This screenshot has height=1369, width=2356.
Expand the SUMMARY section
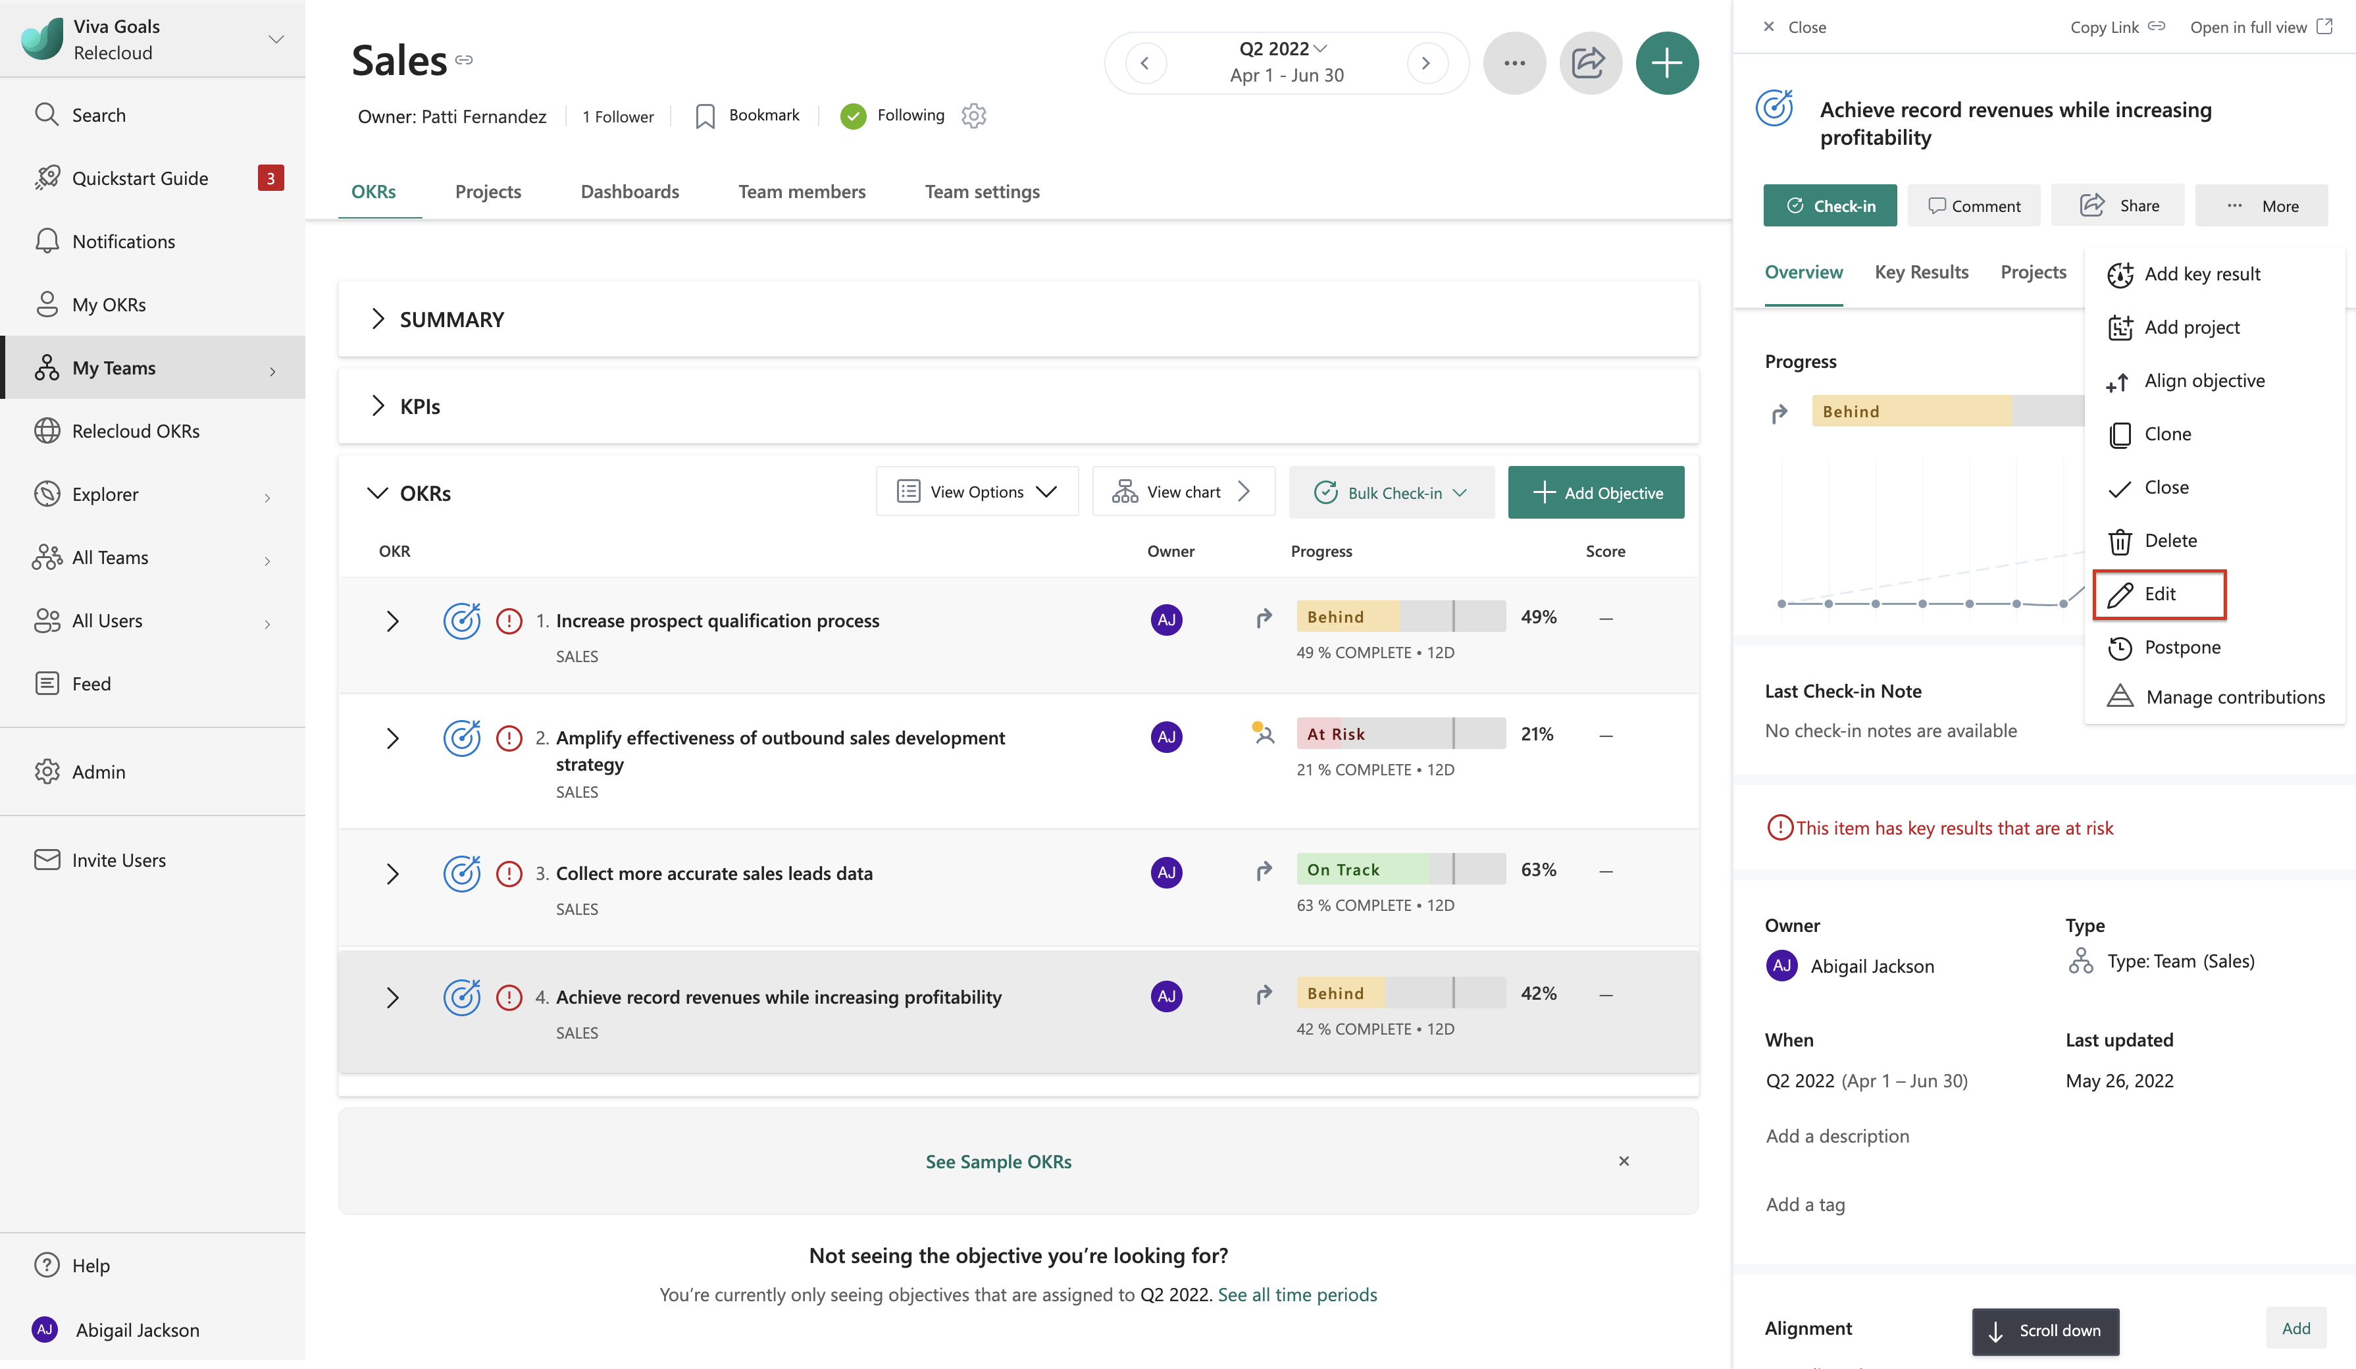pos(378,319)
